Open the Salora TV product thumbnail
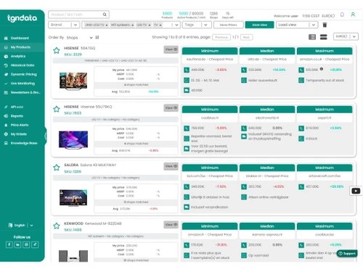363x272 pixels. pos(73,198)
